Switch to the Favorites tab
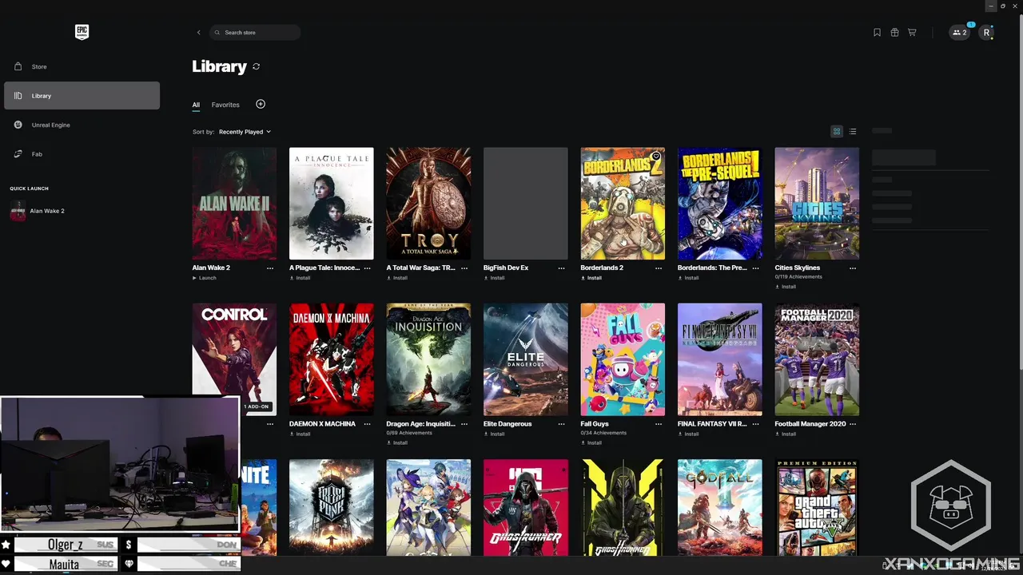This screenshot has width=1023, height=575. coord(225,105)
